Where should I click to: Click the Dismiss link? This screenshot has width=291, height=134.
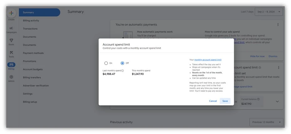(x=273, y=56)
